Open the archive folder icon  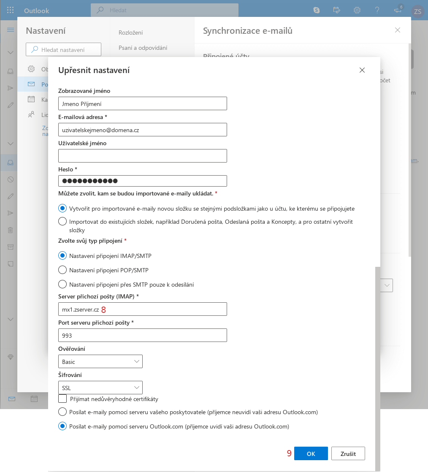(11, 247)
